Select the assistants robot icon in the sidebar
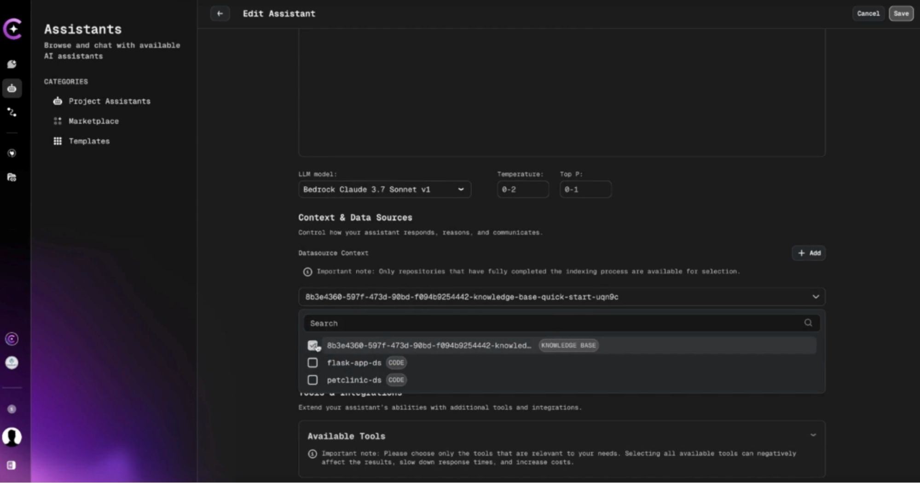Viewport: 920px width, 483px height. click(12, 88)
